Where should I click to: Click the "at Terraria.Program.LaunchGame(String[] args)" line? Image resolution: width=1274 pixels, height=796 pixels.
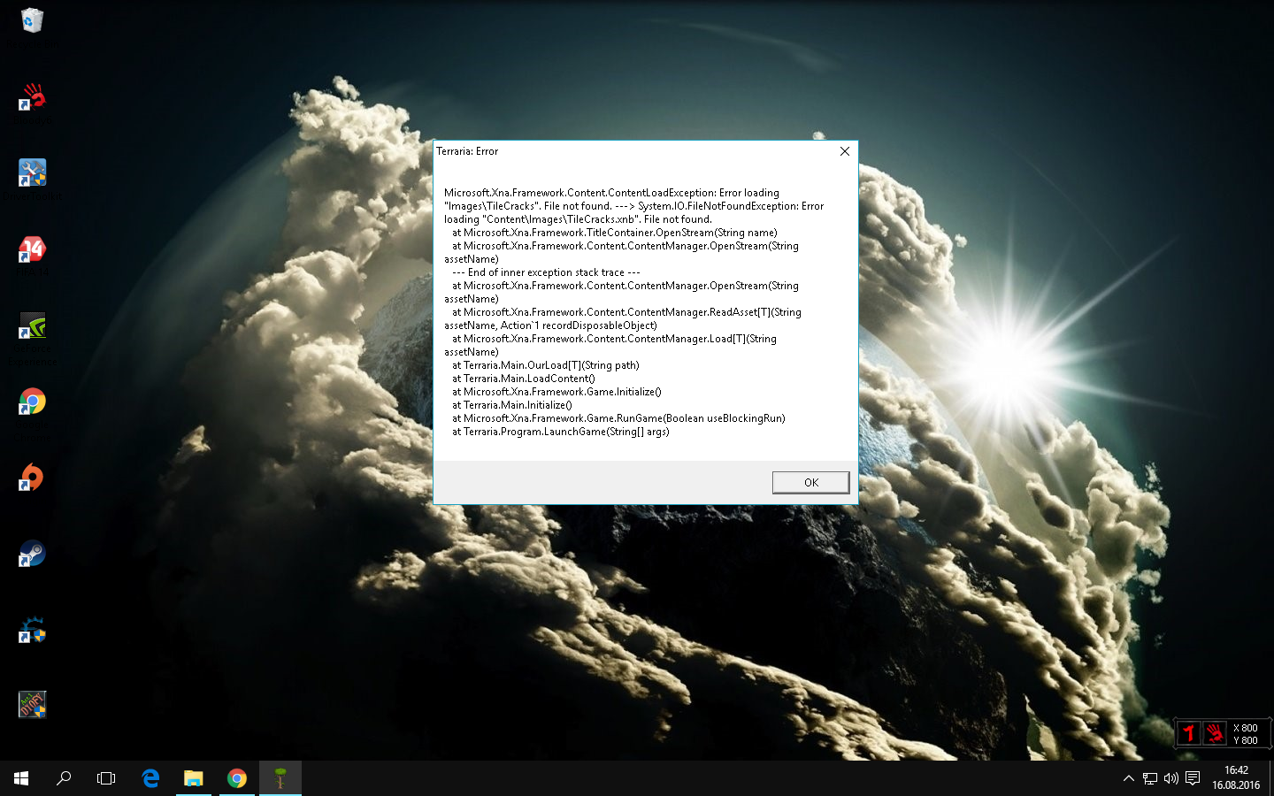[561, 432]
